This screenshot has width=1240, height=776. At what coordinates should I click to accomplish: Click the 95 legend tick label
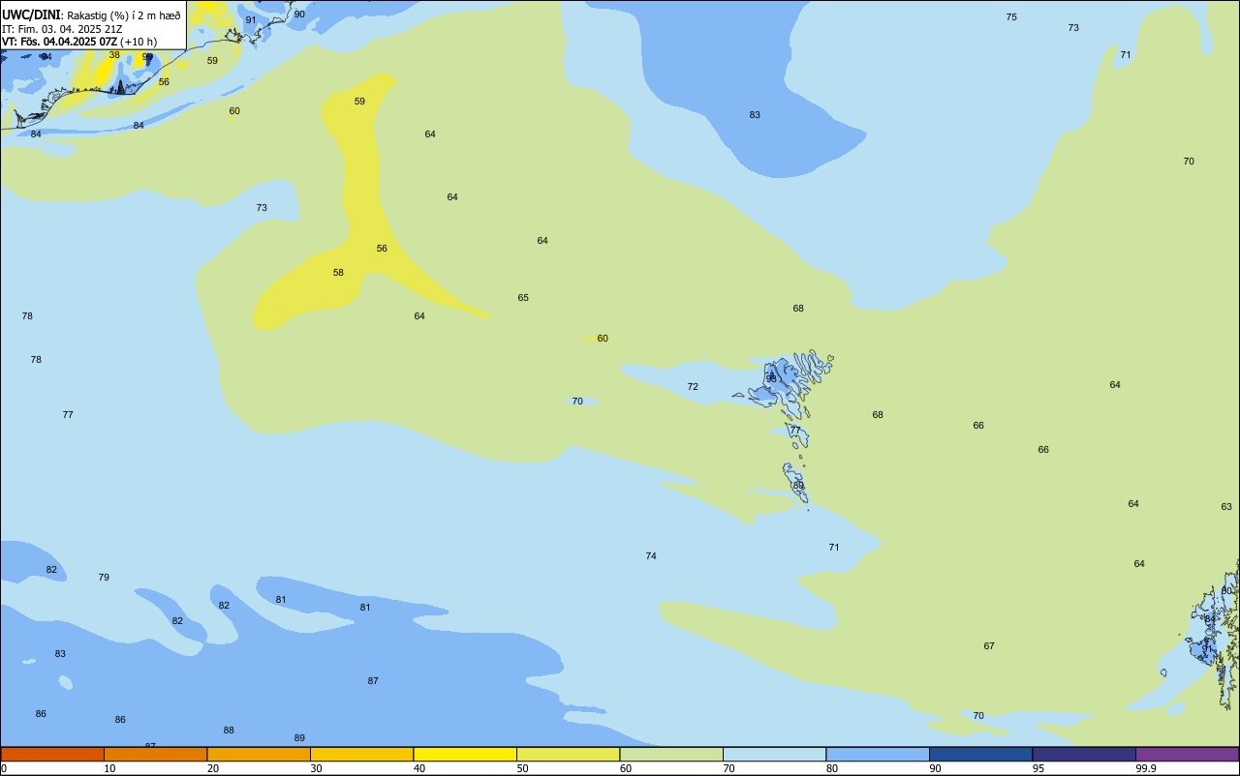pos(1038,768)
